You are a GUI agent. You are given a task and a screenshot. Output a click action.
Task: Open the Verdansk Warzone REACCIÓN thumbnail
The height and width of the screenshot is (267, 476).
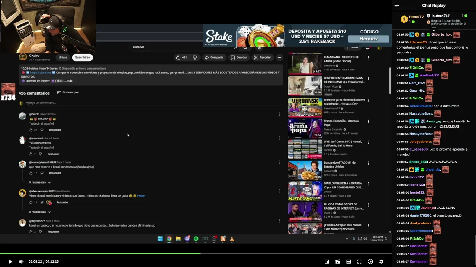(305, 108)
